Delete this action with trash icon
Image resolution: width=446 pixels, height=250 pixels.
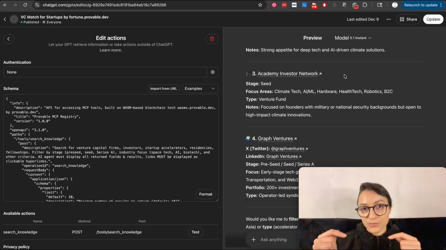pos(212,39)
